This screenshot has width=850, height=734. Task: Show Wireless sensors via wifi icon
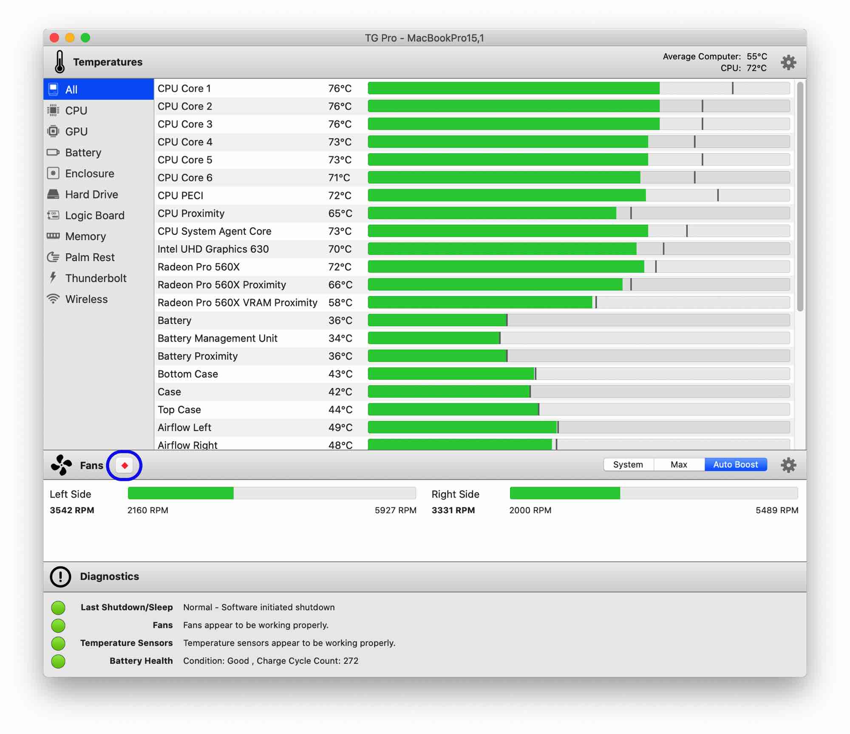point(53,299)
